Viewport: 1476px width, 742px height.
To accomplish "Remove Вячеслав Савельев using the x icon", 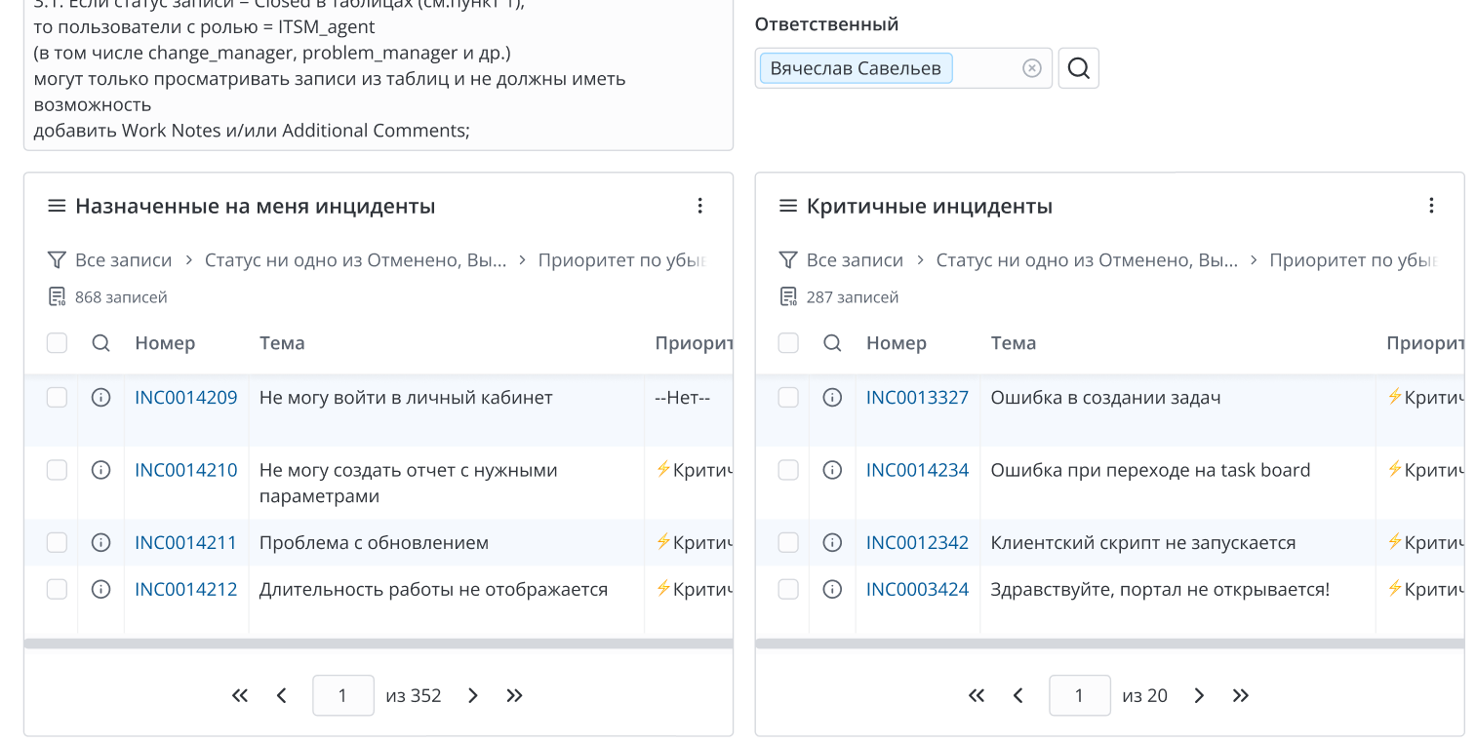I will tap(1032, 67).
